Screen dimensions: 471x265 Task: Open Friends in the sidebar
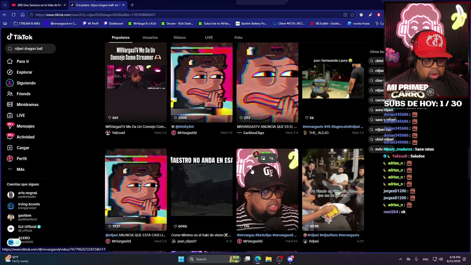click(x=23, y=94)
